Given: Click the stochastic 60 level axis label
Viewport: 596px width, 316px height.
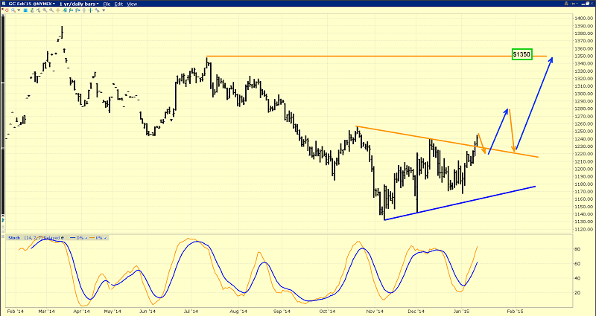Looking at the screenshot, I should pos(578,264).
